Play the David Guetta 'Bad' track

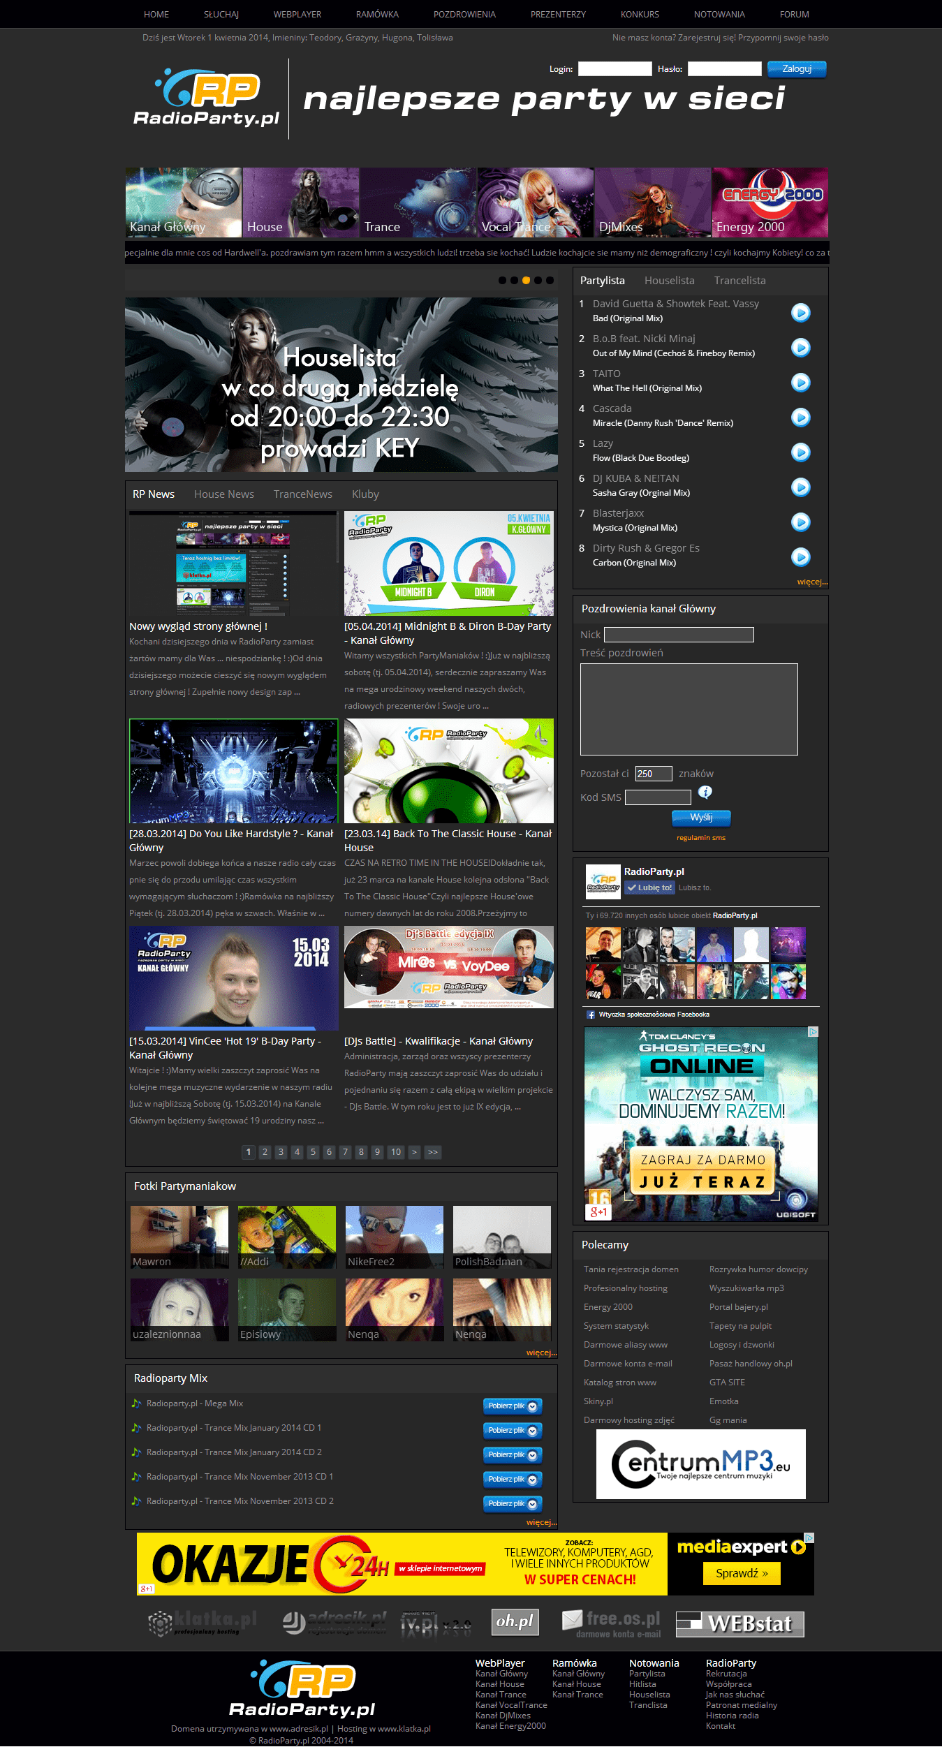800,312
